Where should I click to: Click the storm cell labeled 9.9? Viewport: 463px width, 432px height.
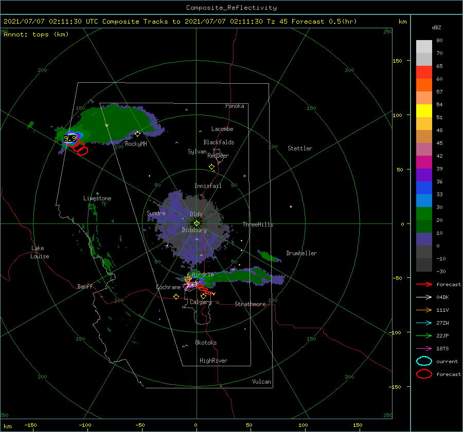(x=70, y=138)
